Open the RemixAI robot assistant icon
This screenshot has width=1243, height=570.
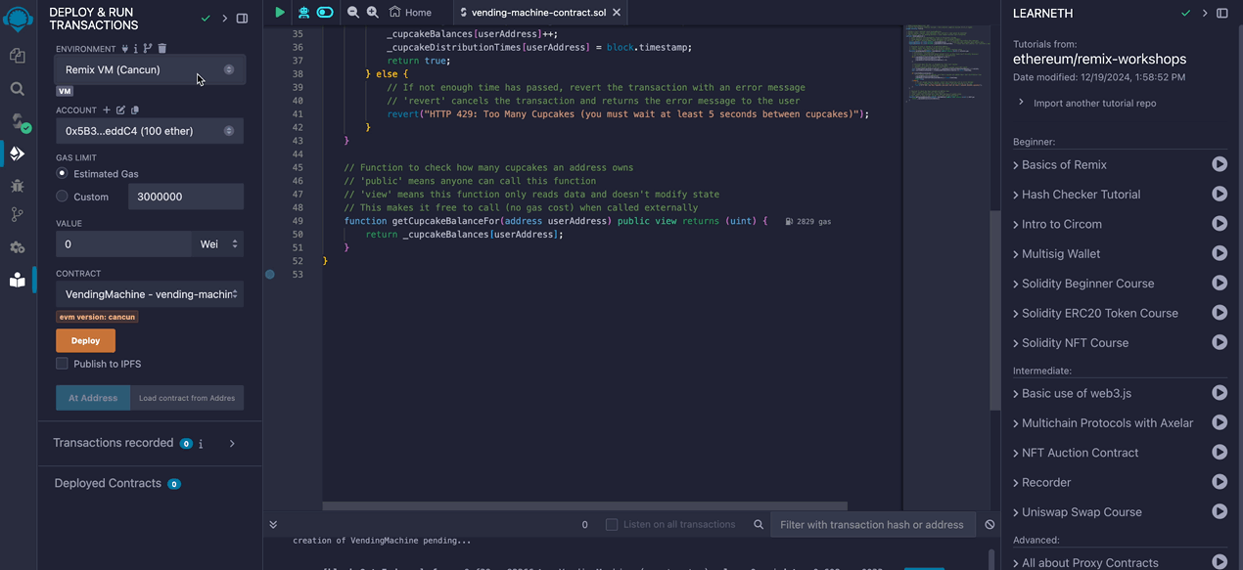pos(303,13)
